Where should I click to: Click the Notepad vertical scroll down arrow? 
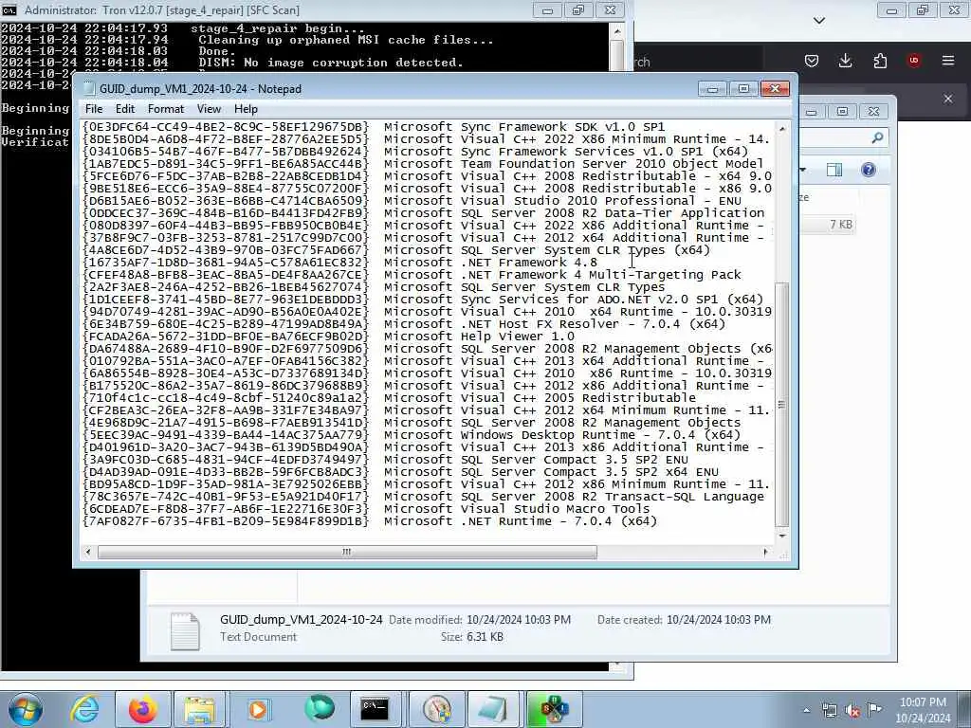coord(782,537)
